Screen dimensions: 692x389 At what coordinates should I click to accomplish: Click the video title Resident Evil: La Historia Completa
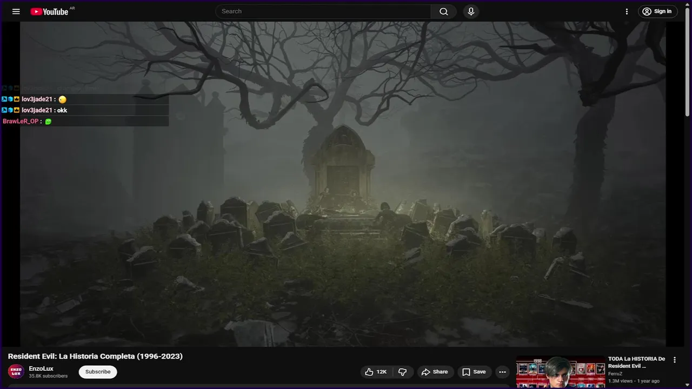click(95, 356)
